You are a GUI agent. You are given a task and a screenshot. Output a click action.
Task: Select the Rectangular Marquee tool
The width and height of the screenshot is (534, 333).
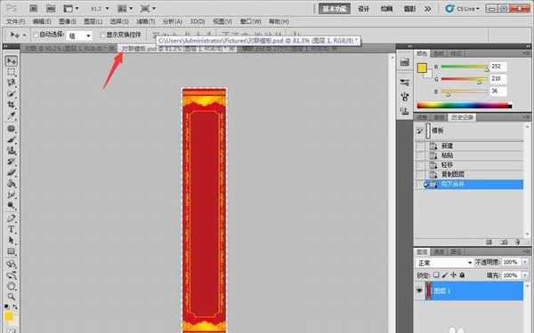pyautogui.click(x=12, y=72)
